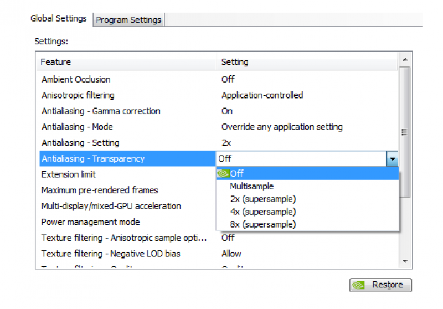
Task: Pick 8x (supersample) from the list
Action: (262, 224)
